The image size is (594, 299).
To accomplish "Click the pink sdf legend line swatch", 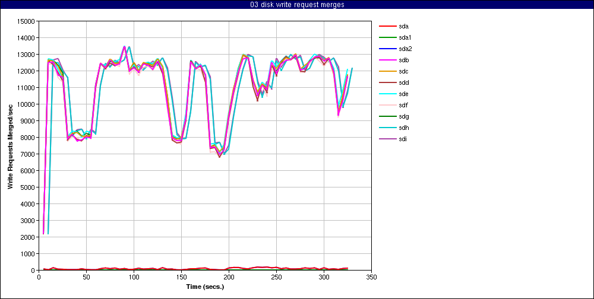I will 387,105.
